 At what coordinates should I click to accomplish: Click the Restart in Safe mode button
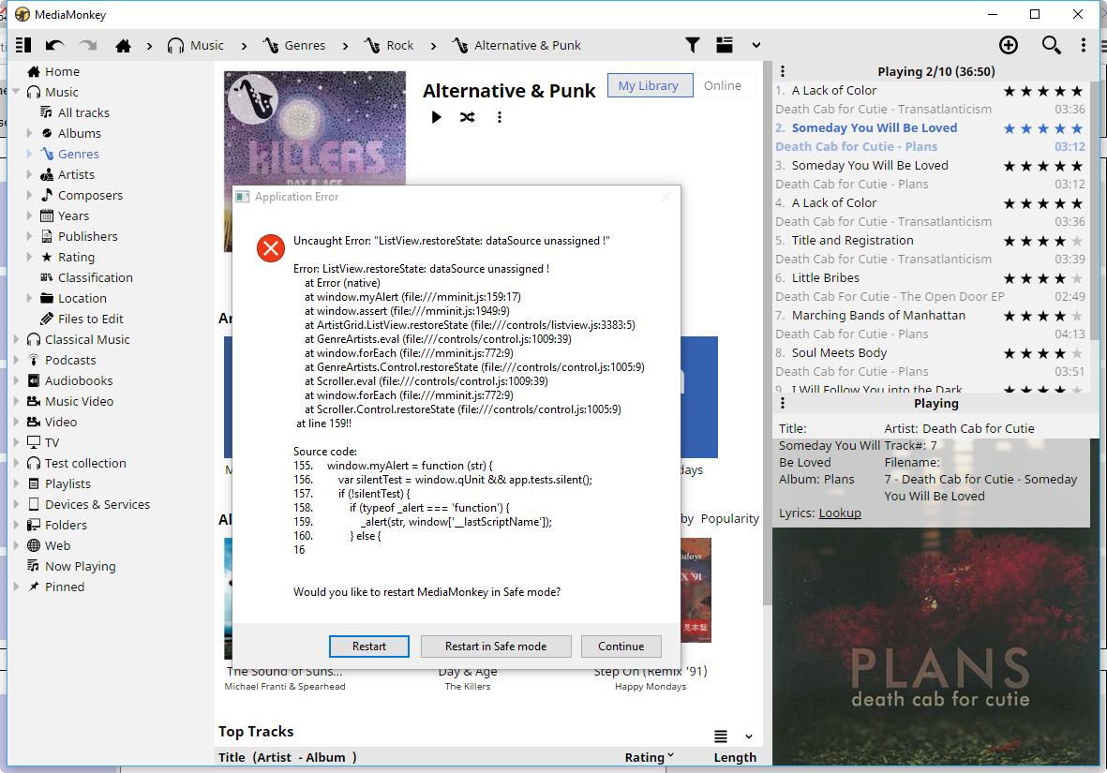click(x=495, y=646)
